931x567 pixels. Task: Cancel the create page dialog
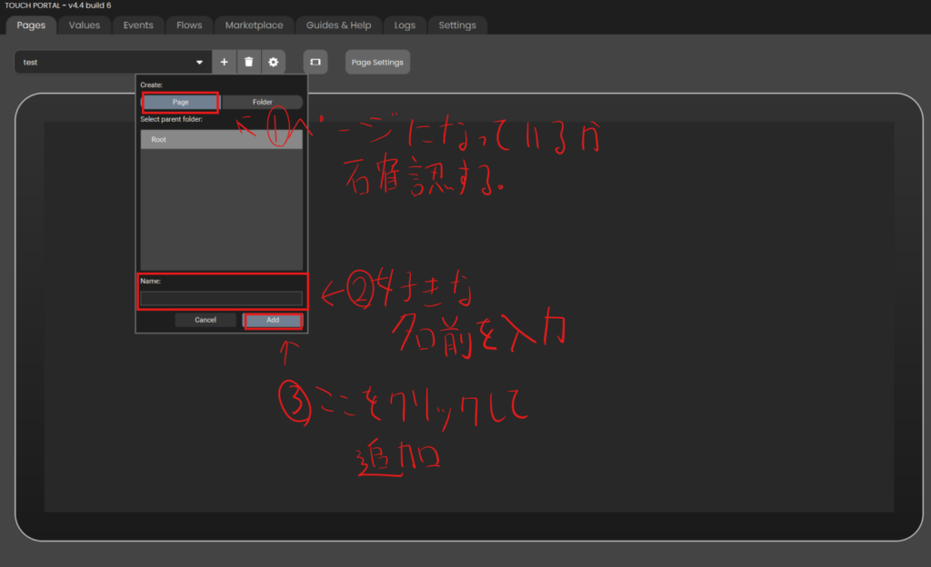(205, 320)
